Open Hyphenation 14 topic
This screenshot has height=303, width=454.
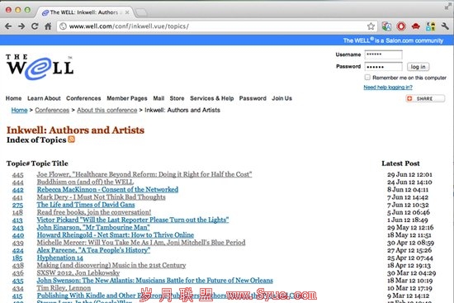[60, 258]
